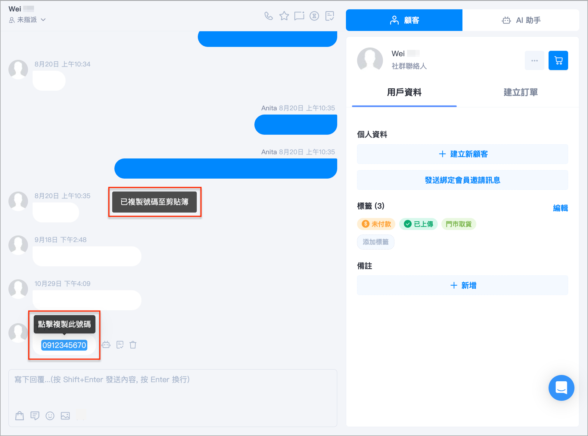Attach an image using the picture icon
Viewport: 588px width, 436px height.
pyautogui.click(x=65, y=416)
